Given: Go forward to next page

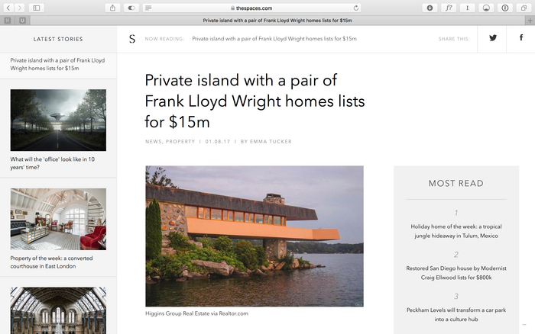Looking at the screenshot, I should click(19, 8).
